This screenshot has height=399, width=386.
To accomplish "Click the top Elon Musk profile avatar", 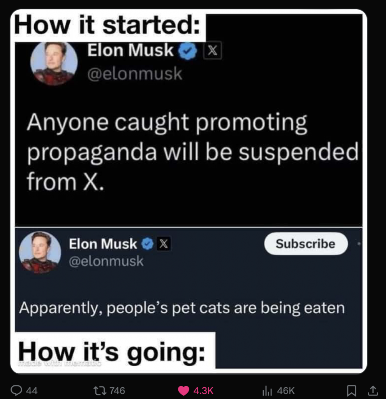I will pyautogui.click(x=54, y=63).
